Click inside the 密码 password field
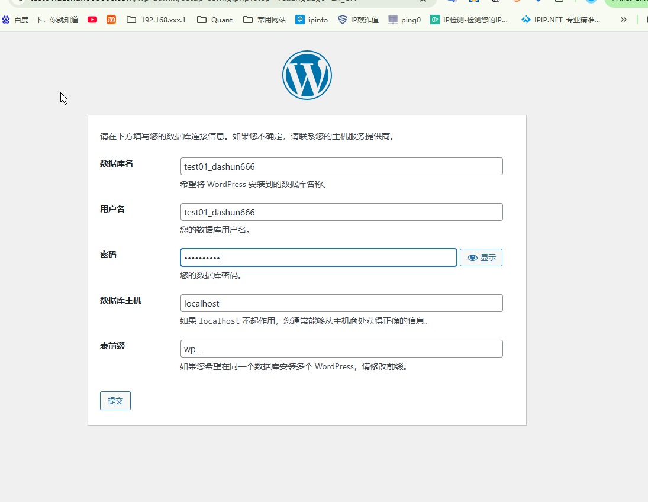 pyautogui.click(x=318, y=258)
